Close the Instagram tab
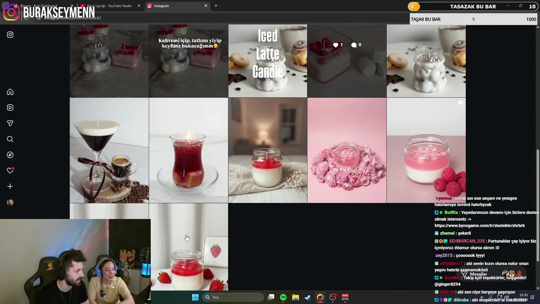540x304 pixels. pyautogui.click(x=206, y=6)
